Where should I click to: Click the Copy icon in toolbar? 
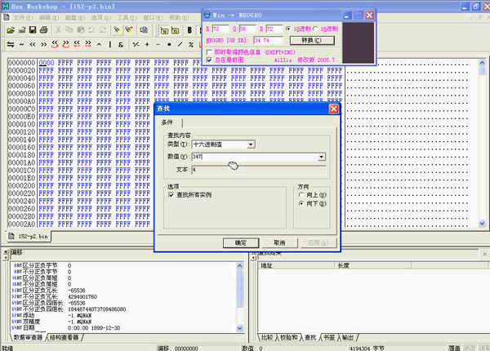(x=69, y=30)
